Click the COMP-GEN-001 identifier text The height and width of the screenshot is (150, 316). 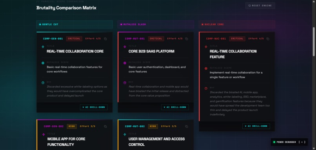coord(53,39)
